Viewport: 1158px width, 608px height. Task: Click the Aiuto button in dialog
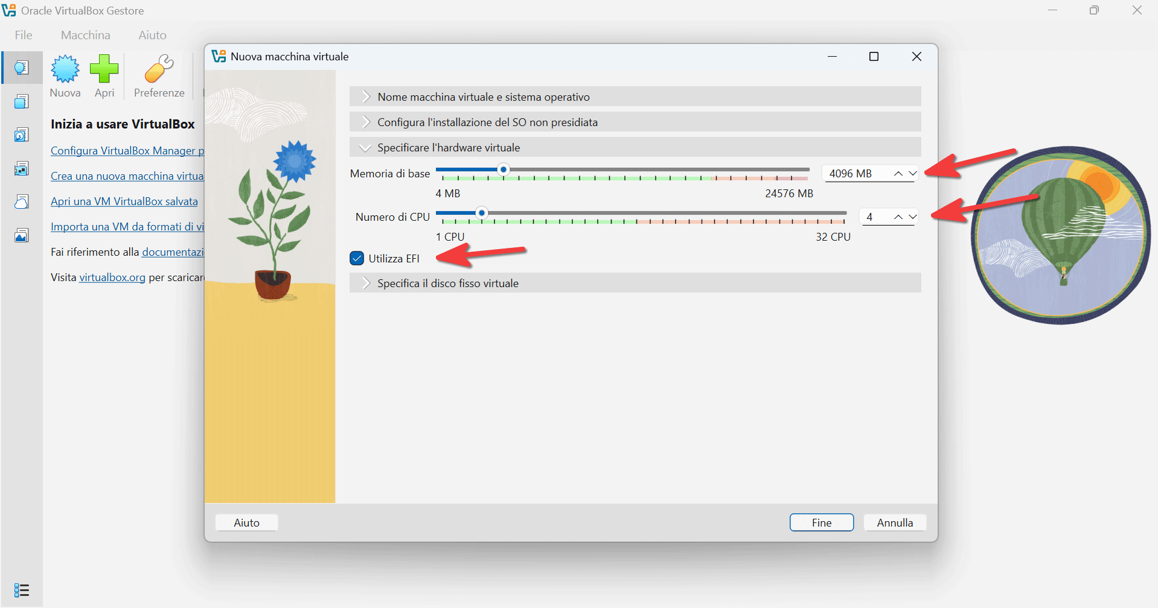246,522
